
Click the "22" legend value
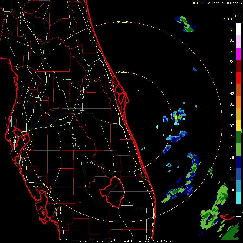click(x=232, y=147)
